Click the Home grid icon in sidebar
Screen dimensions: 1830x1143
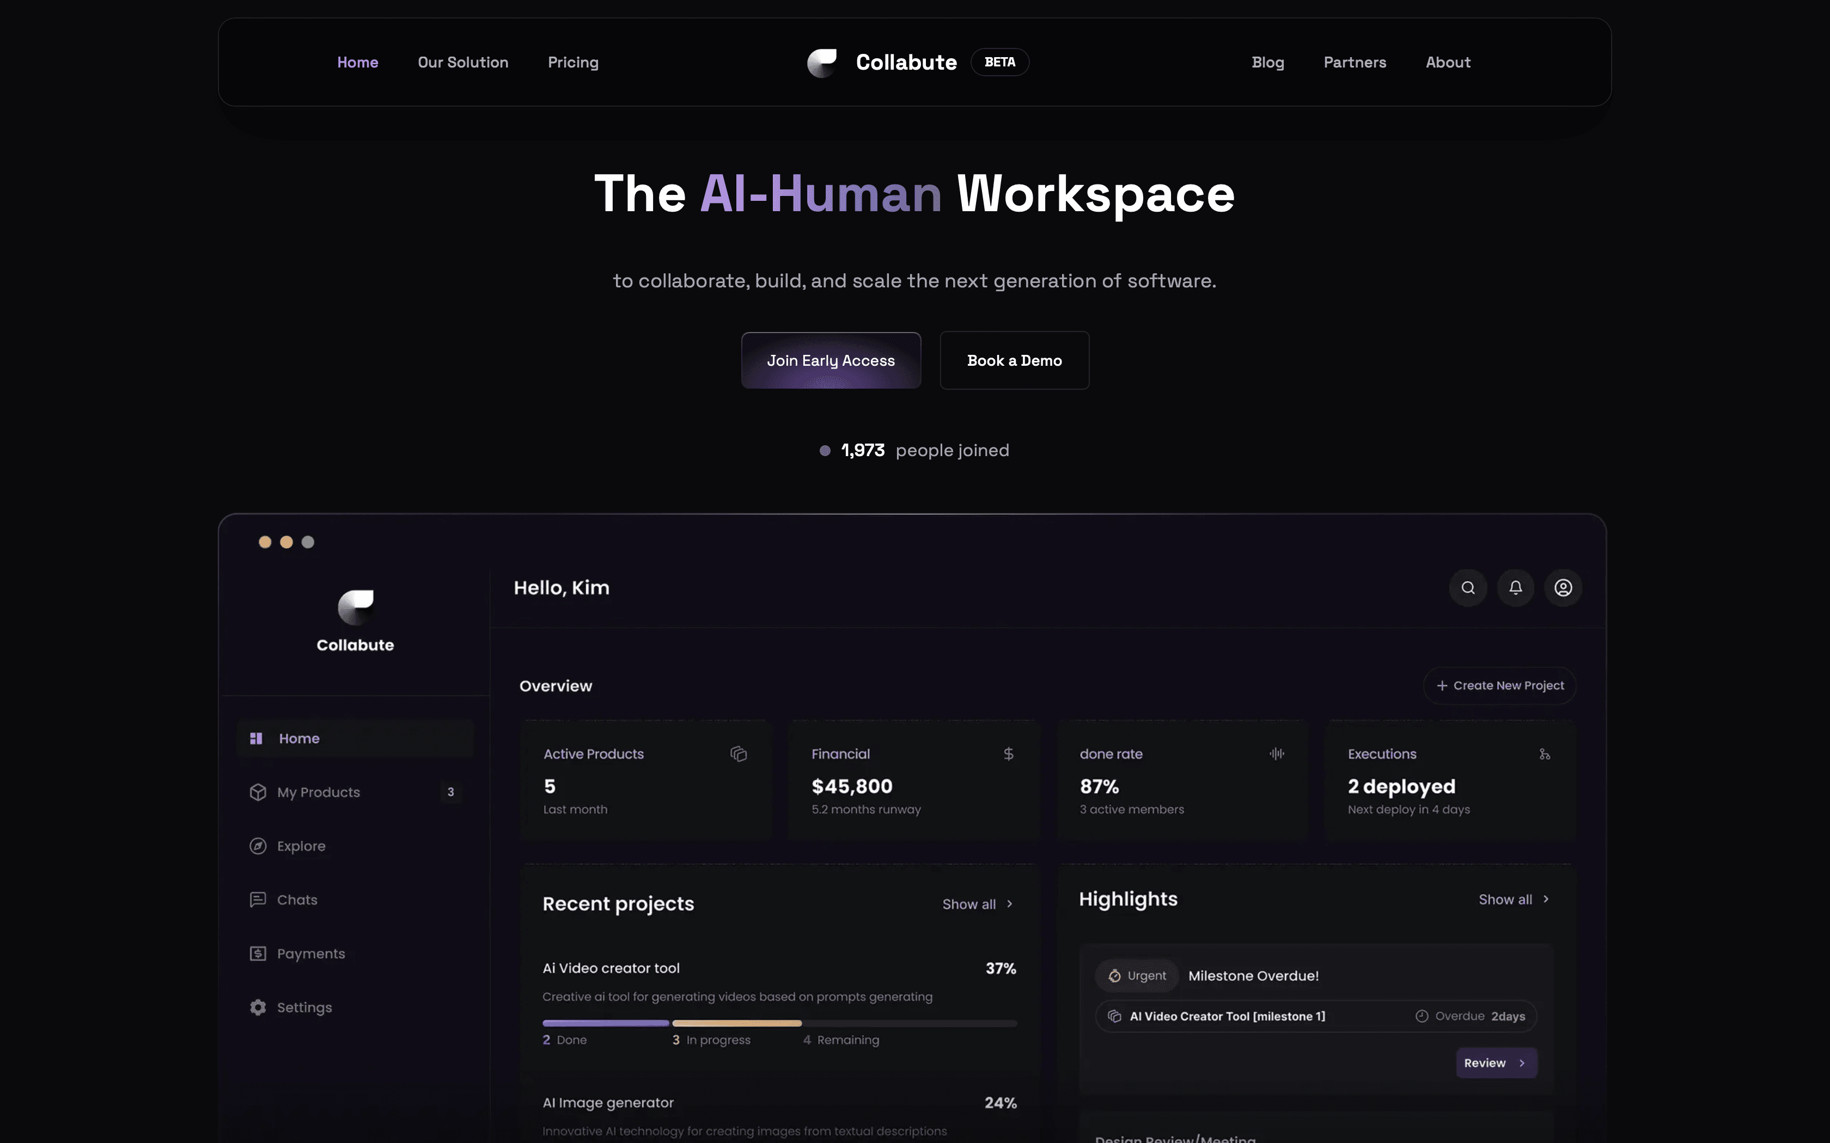[x=257, y=739]
